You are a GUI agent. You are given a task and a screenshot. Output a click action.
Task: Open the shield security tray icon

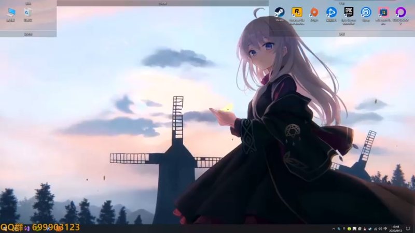tap(344, 229)
